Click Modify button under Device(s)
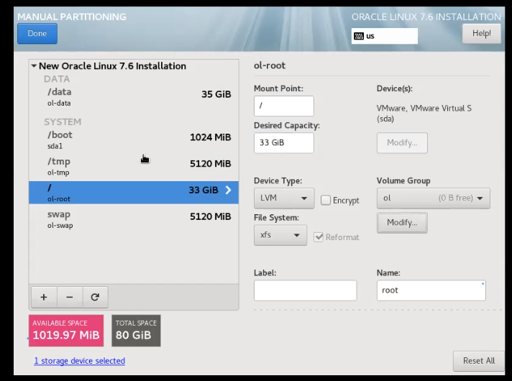512x381 pixels. pos(402,142)
